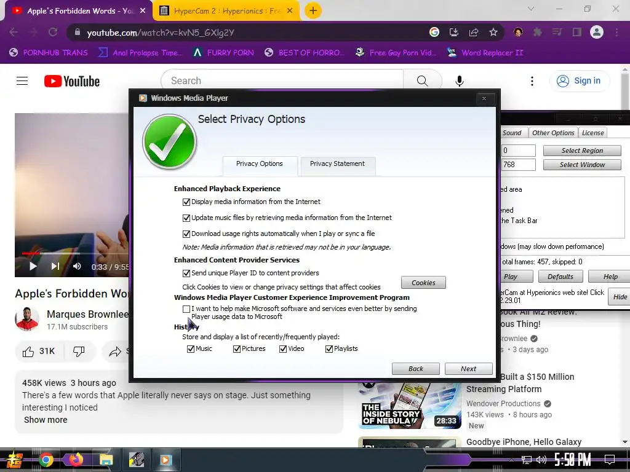The width and height of the screenshot is (630, 472).
Task: Switch to the HyperCam 2 Hyperionics browser tab
Action: tap(225, 11)
